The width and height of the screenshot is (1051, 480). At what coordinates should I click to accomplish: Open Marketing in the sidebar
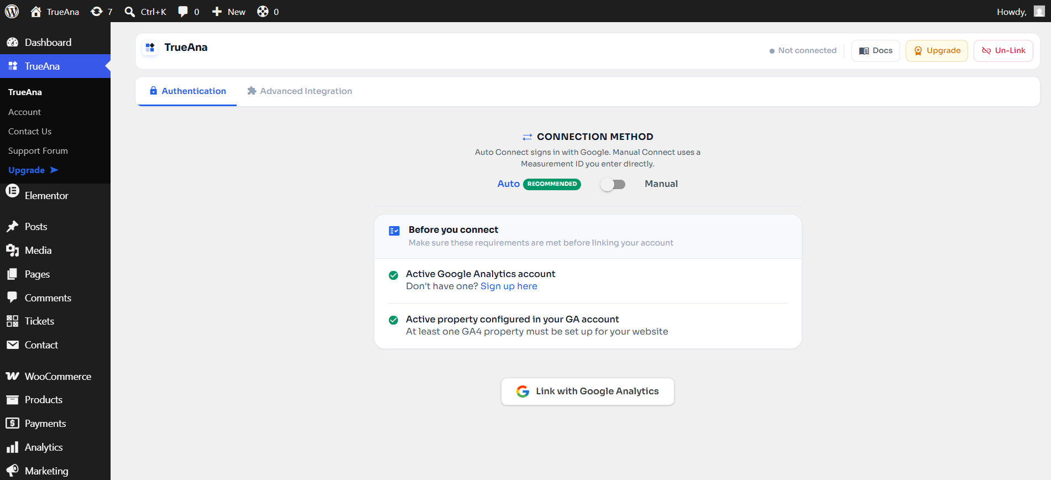point(55,471)
